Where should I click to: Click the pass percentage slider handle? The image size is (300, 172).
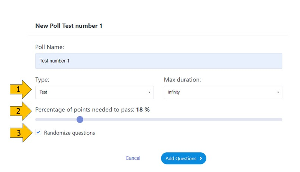click(80, 120)
